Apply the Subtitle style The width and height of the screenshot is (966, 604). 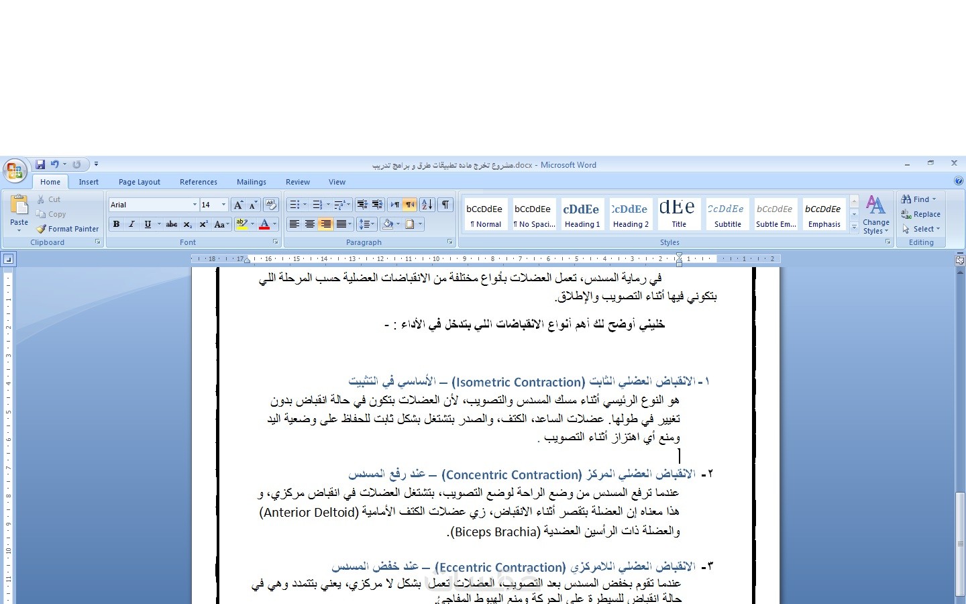coord(727,214)
